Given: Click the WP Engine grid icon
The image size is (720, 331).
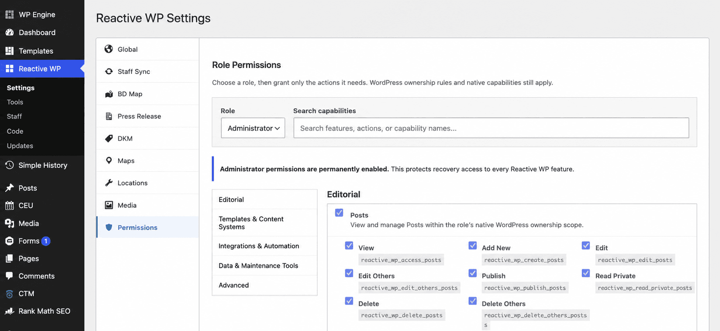Looking at the screenshot, I should pos(9,14).
